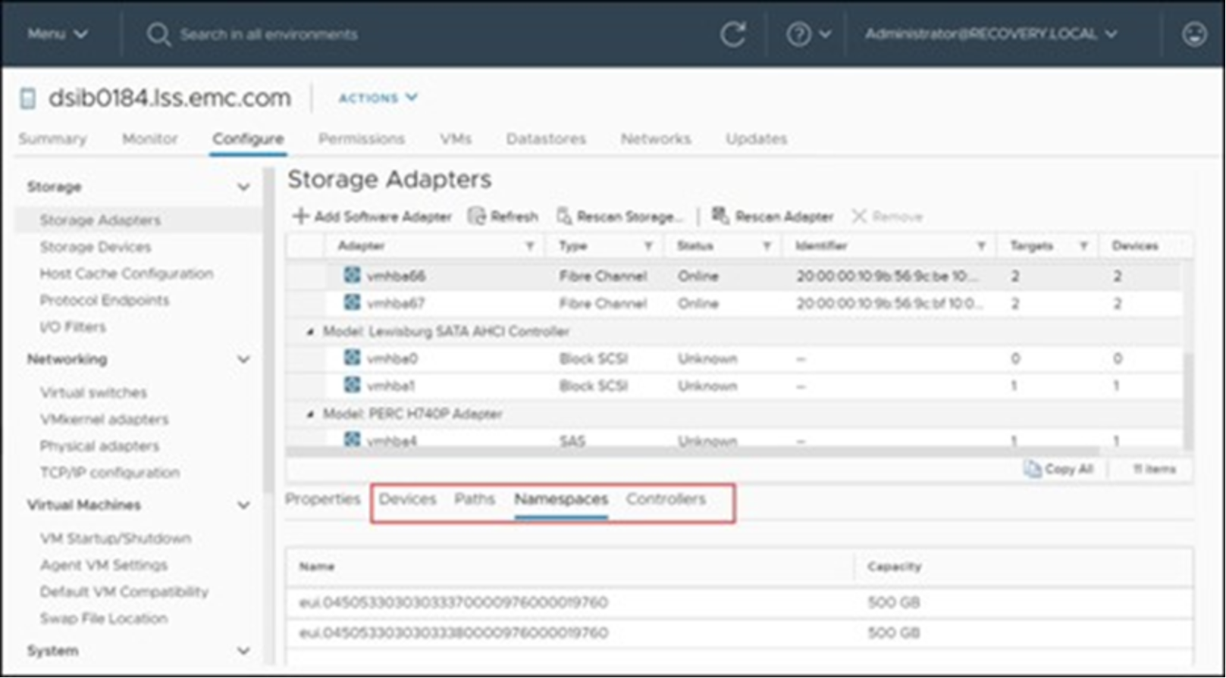This screenshot has width=1226, height=678.
Task: Switch to the Properties tab
Action: click(323, 499)
